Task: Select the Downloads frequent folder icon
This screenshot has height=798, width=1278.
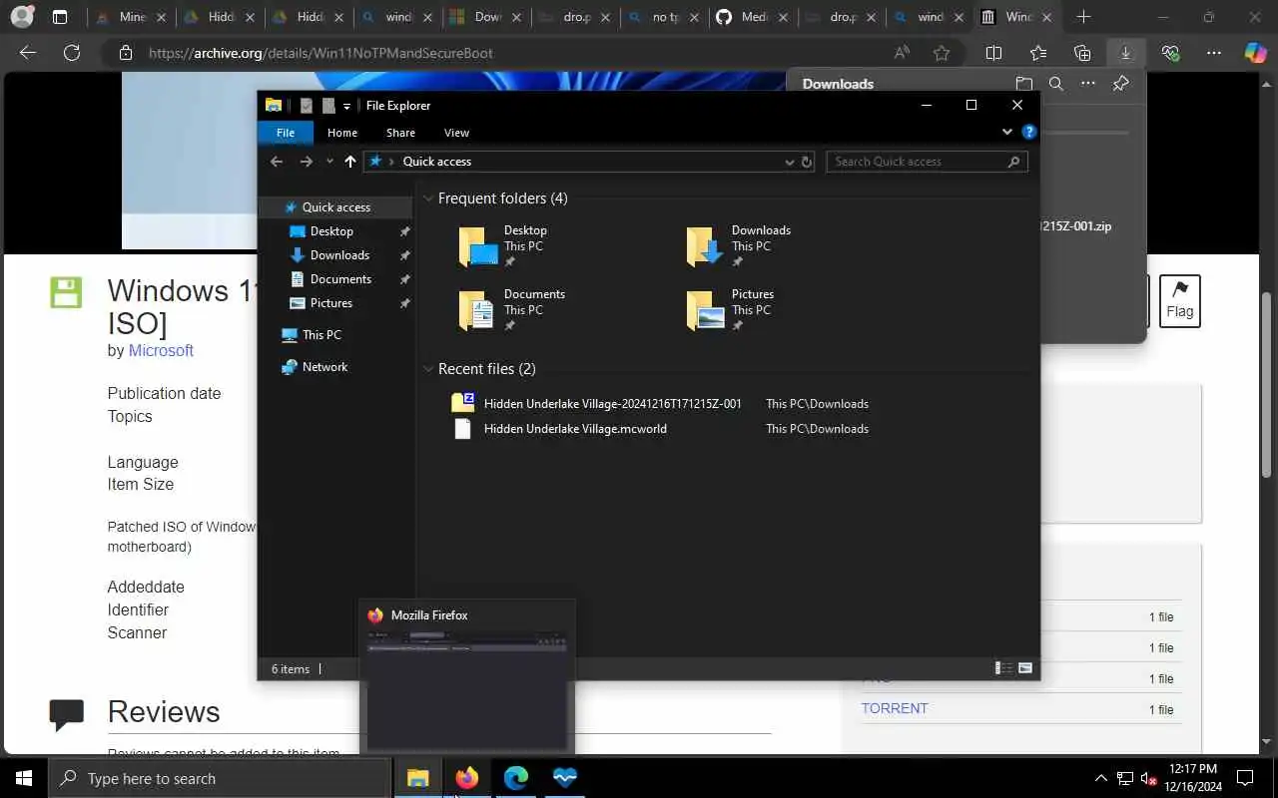Action: coord(705,246)
